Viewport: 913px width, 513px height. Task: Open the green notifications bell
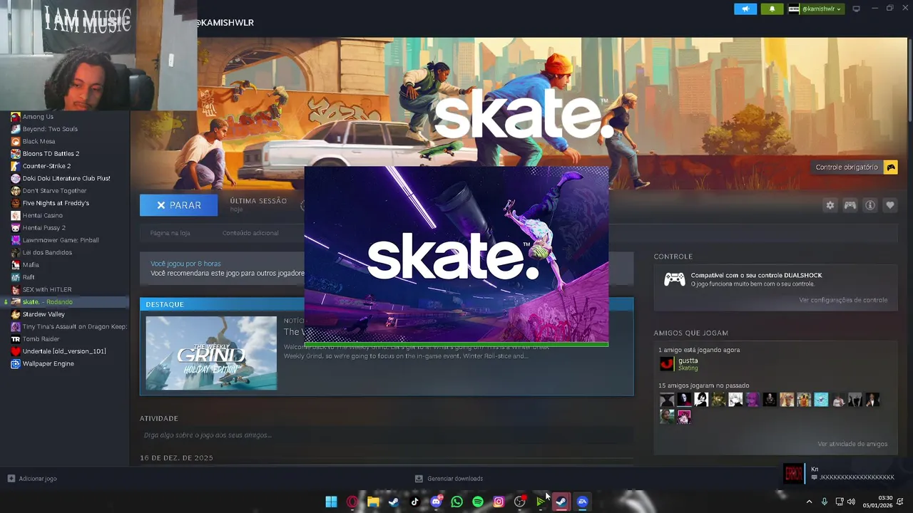[772, 9]
